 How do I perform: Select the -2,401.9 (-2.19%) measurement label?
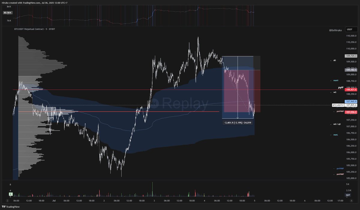[238, 123]
